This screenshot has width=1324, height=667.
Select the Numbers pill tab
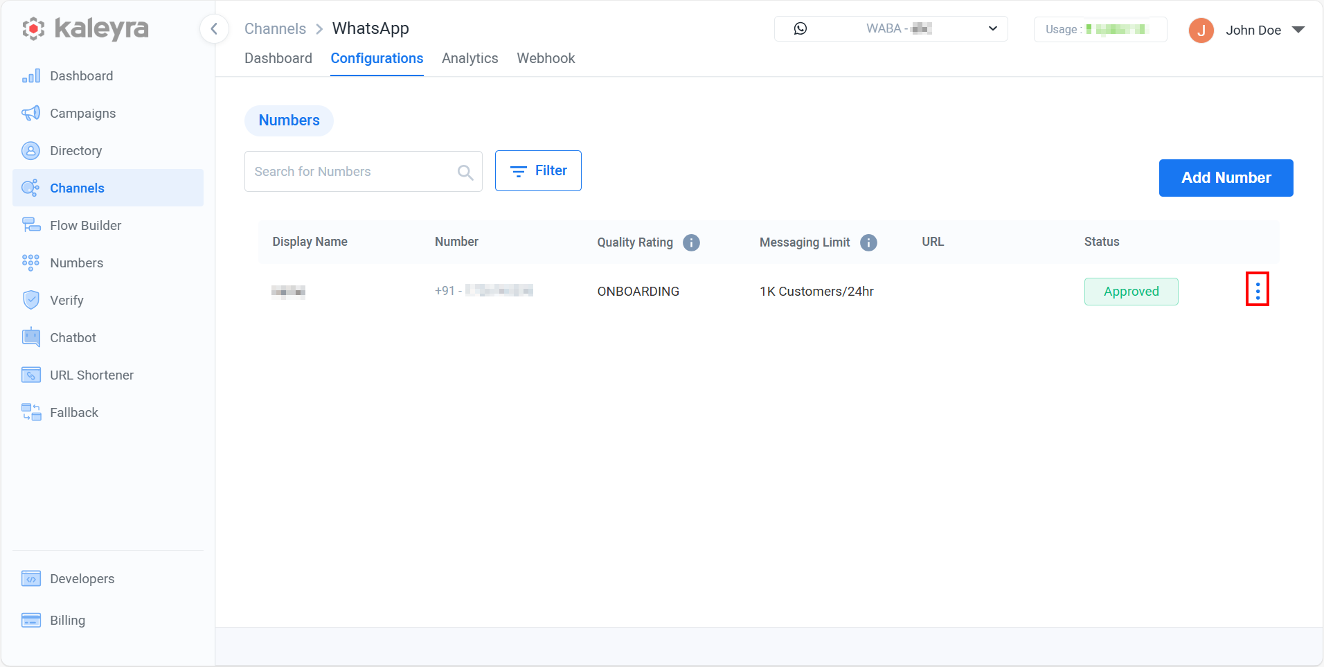[x=289, y=121]
